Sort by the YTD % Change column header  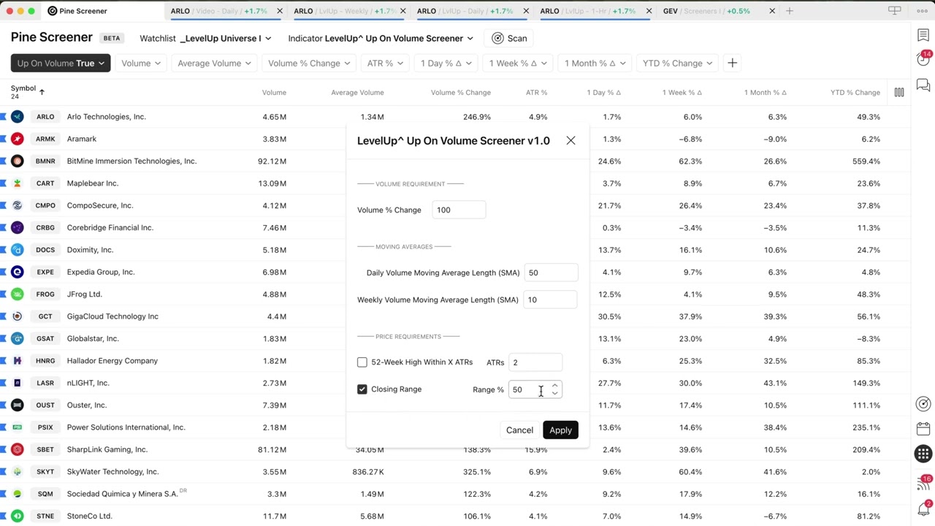click(855, 93)
